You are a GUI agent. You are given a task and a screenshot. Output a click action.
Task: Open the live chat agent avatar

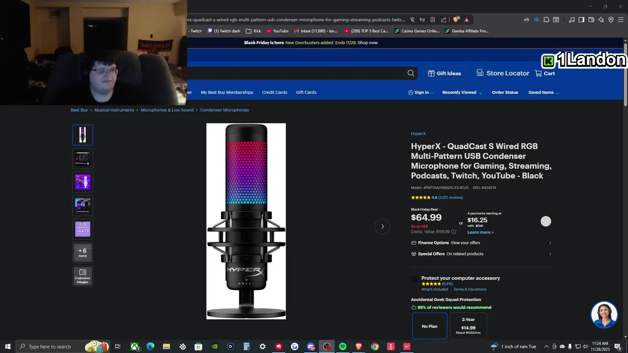tap(604, 315)
